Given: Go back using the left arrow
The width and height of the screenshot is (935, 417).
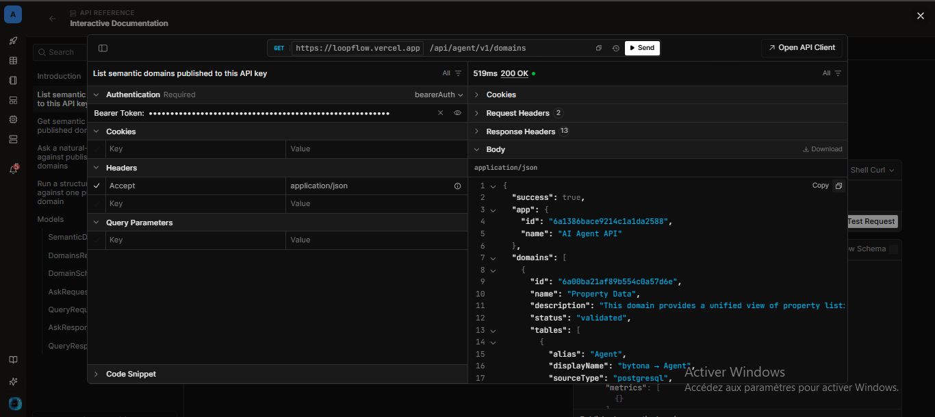Looking at the screenshot, I should [x=52, y=18].
